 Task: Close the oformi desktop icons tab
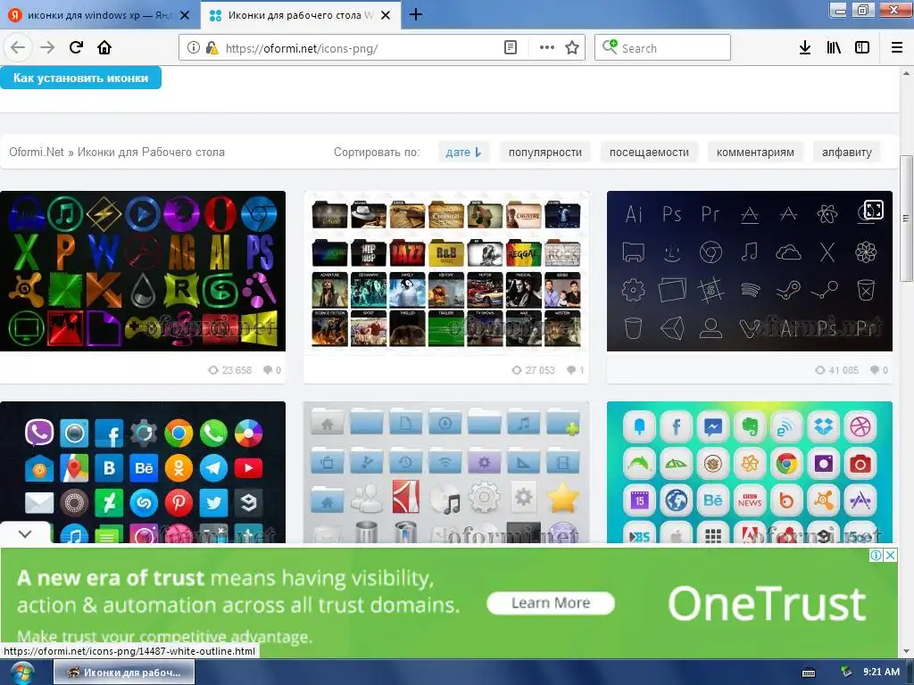tap(386, 15)
